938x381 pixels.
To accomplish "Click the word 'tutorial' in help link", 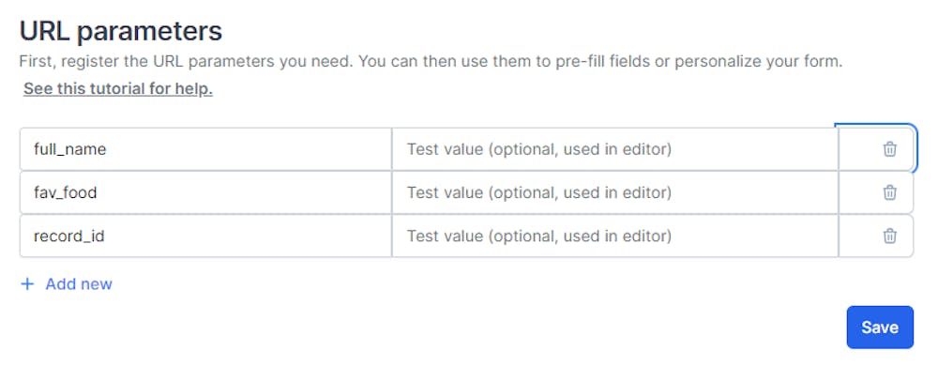I will point(120,89).
